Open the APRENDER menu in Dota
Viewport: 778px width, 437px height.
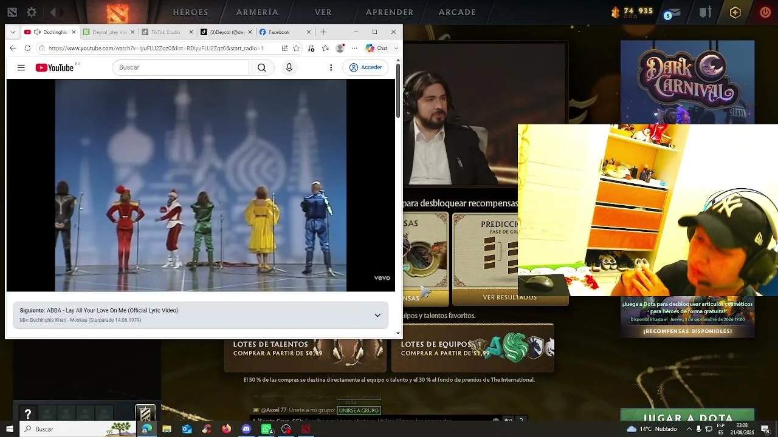[x=390, y=12]
